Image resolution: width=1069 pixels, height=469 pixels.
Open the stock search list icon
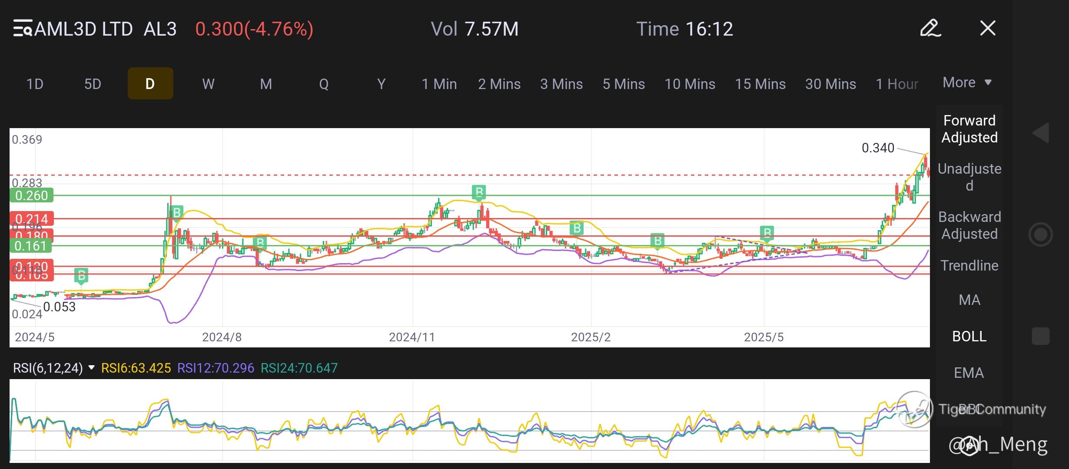click(x=22, y=29)
